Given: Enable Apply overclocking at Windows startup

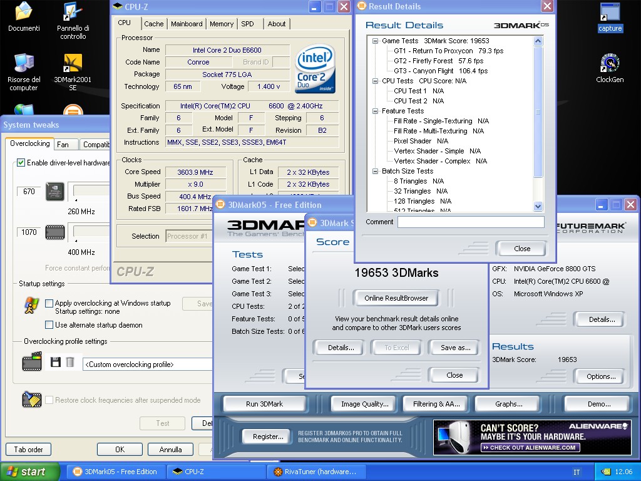Looking at the screenshot, I should (49, 303).
